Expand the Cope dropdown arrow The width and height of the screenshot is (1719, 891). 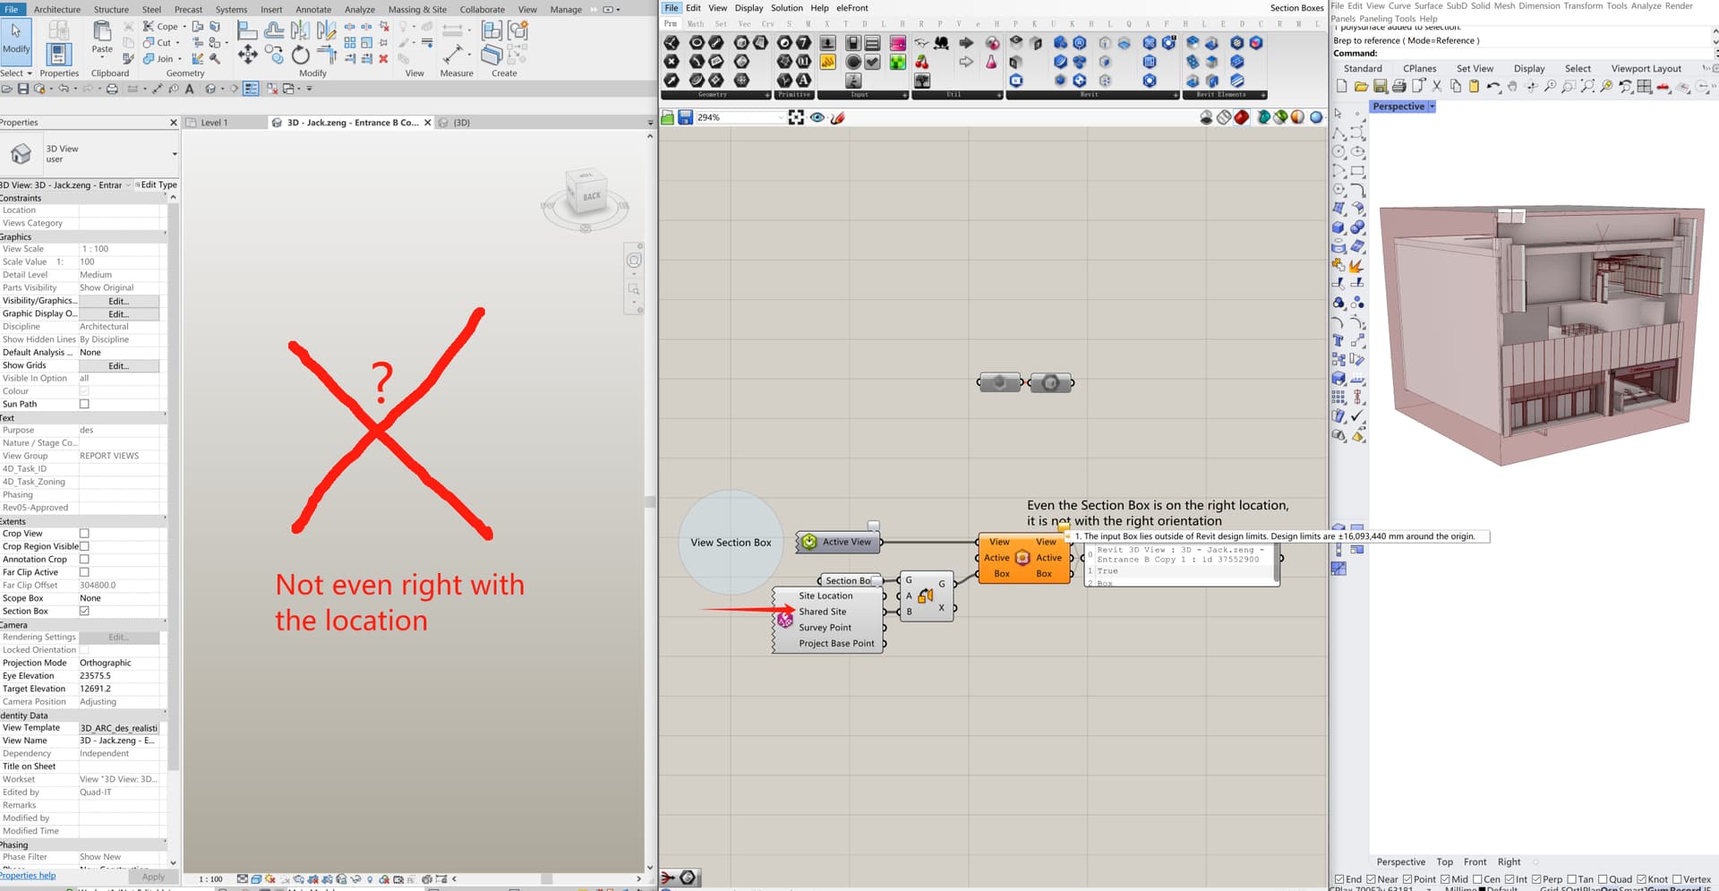[x=184, y=27]
